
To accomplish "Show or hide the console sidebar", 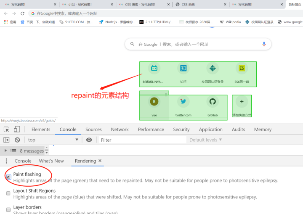I will coord(6,140).
